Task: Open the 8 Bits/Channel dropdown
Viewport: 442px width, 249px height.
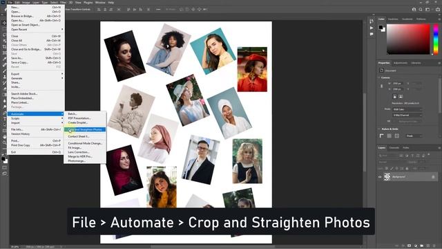Action: (407, 116)
